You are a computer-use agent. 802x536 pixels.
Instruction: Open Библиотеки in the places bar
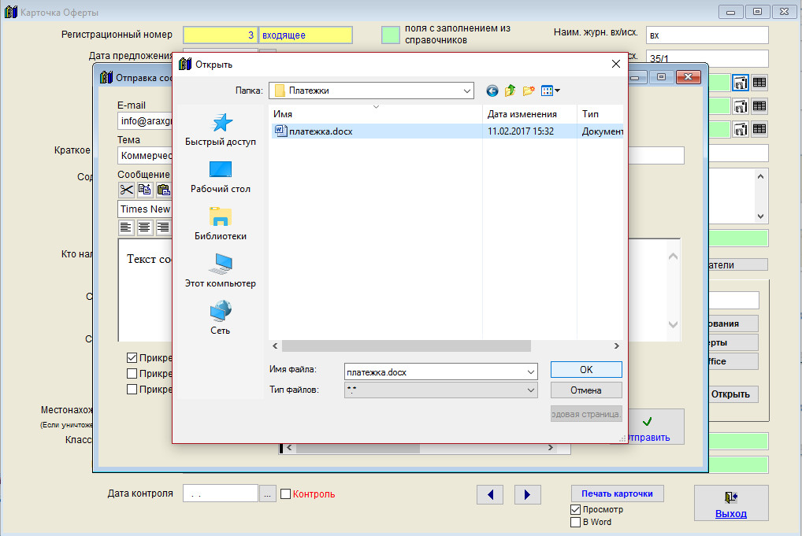pyautogui.click(x=221, y=224)
